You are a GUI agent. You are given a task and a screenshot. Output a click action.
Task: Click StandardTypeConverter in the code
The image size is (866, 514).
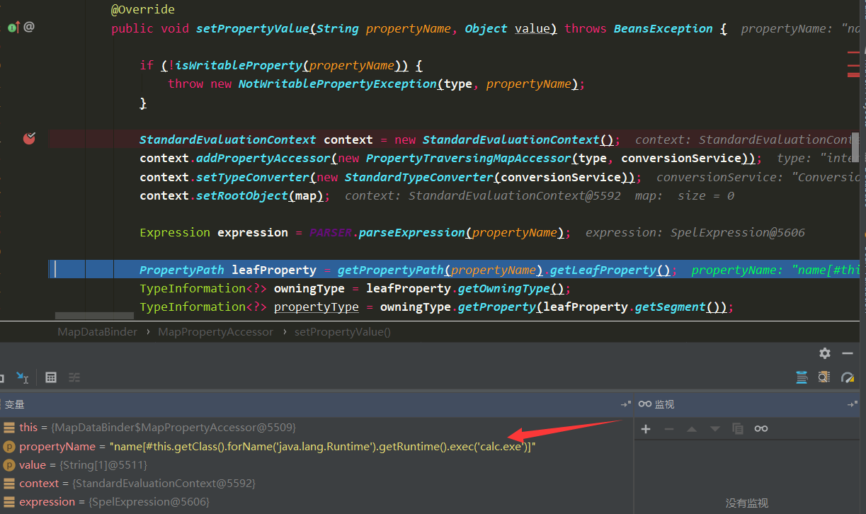418,177
